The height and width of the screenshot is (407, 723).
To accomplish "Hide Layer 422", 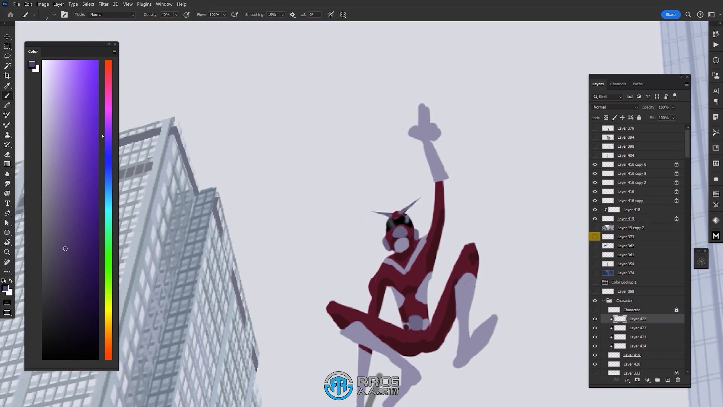I will coord(595,319).
